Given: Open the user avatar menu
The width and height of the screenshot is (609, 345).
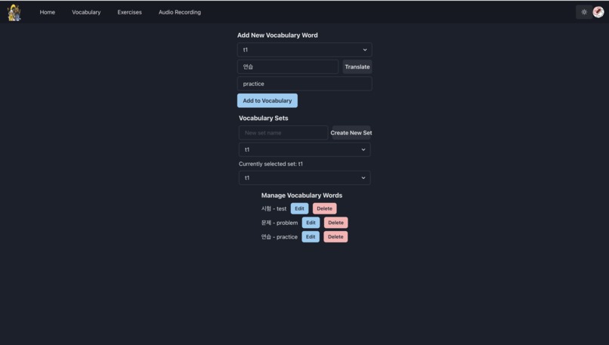Looking at the screenshot, I should click(x=598, y=12).
